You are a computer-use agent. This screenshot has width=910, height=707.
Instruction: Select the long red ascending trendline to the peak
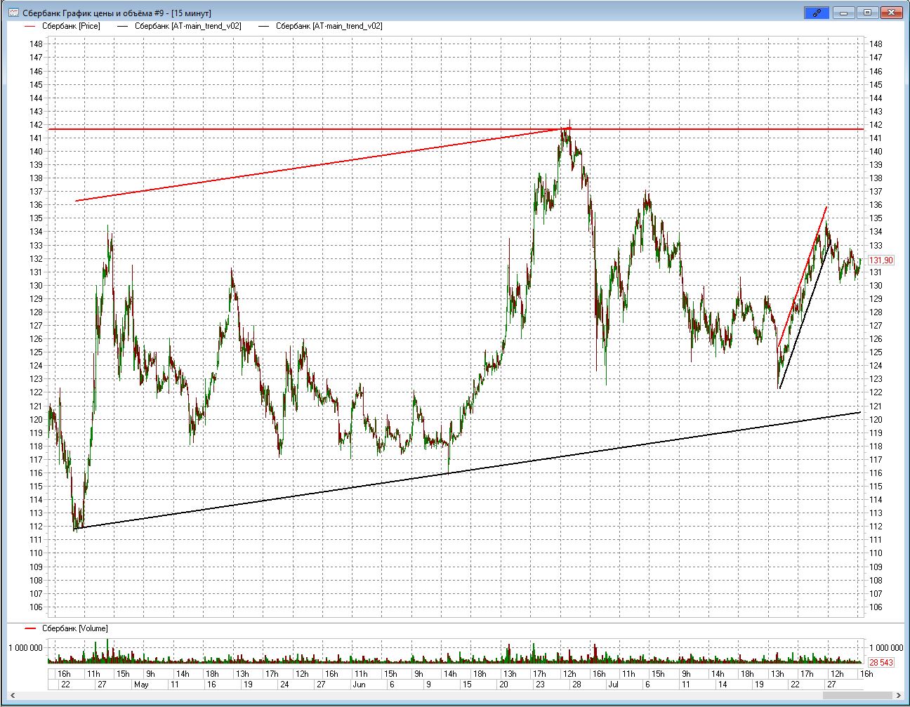click(x=316, y=165)
